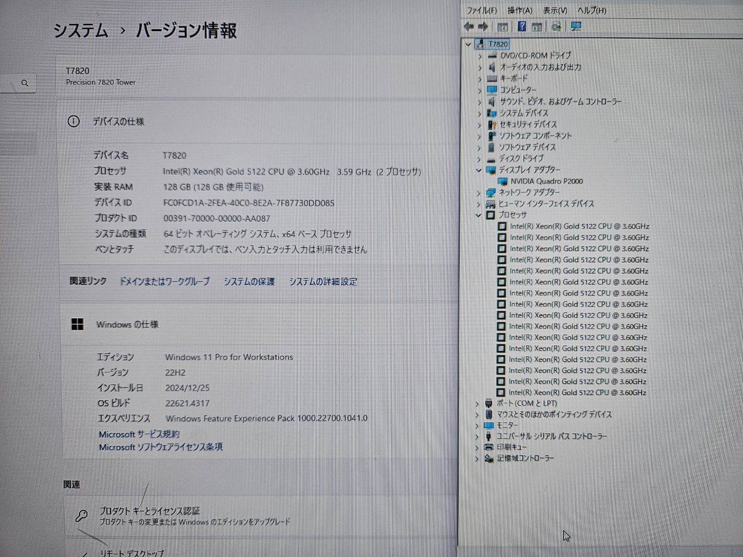Click the ディスク ドライブ icon

click(491, 159)
